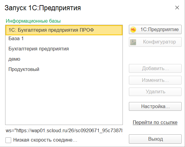Close the Запуск 1С:Предприятия window
Viewport: 185px width, 147px height.
[x=177, y=8]
